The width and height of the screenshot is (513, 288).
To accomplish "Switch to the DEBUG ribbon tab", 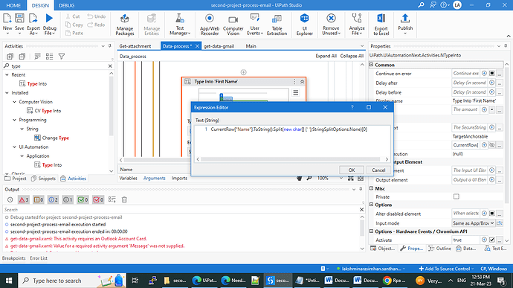I will [x=66, y=5].
